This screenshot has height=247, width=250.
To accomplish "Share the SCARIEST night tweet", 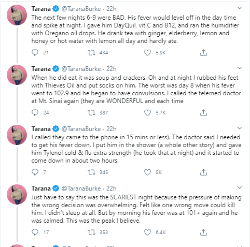I will point(203,232).
